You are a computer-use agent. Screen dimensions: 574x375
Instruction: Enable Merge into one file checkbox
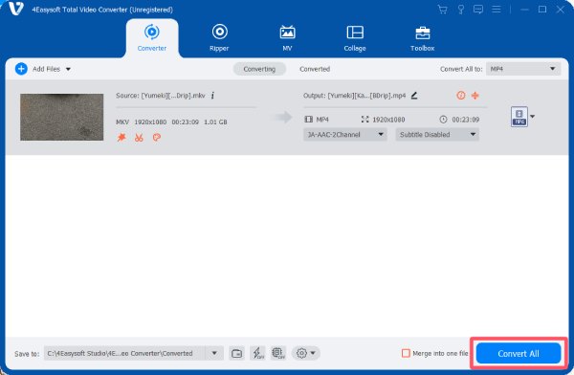406,353
